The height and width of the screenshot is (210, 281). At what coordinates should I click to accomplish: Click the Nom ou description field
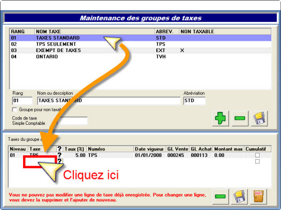point(109,101)
